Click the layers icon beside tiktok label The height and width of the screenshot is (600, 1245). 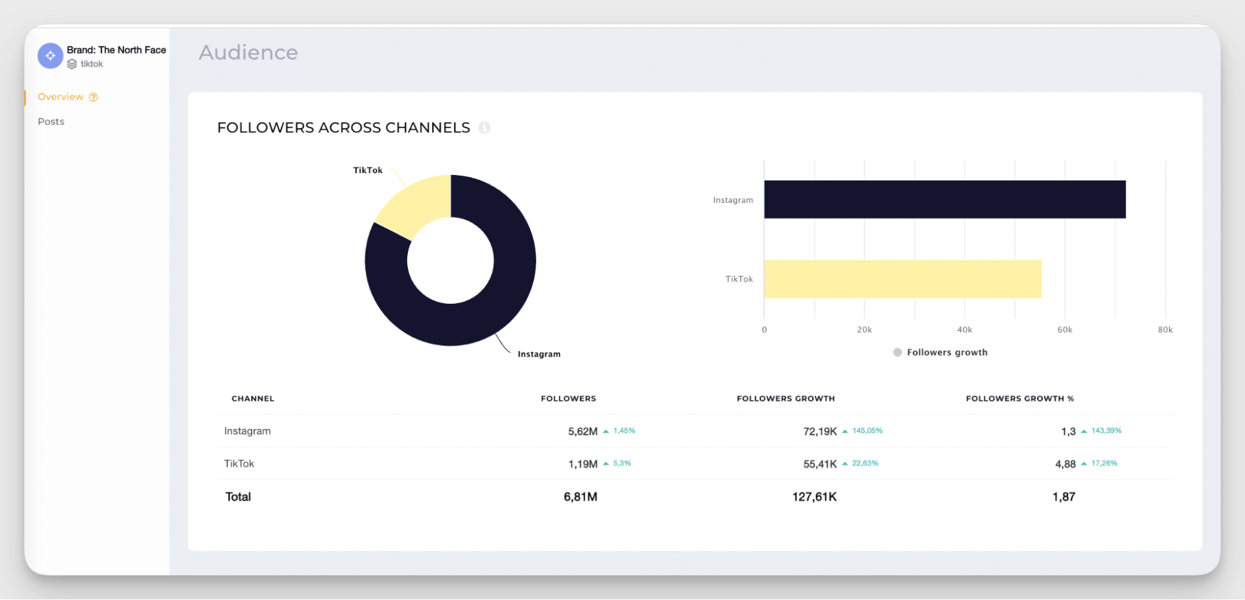(x=72, y=63)
